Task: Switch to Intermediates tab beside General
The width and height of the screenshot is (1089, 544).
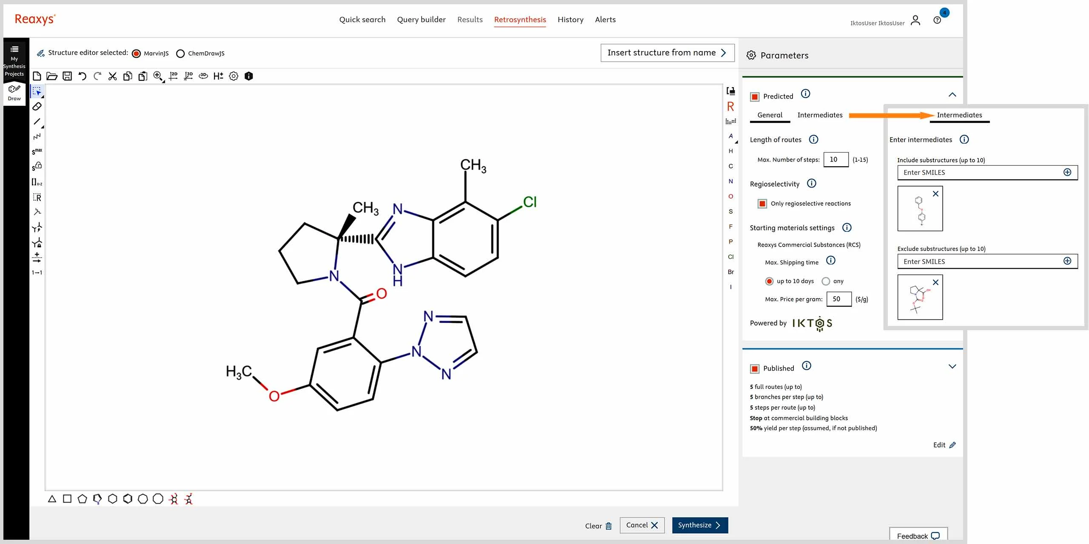Action: (x=819, y=115)
